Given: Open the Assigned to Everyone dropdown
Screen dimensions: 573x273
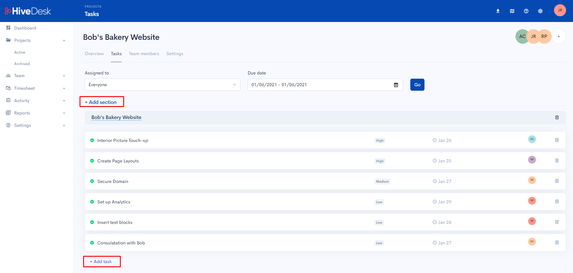Looking at the screenshot, I should 162,85.
